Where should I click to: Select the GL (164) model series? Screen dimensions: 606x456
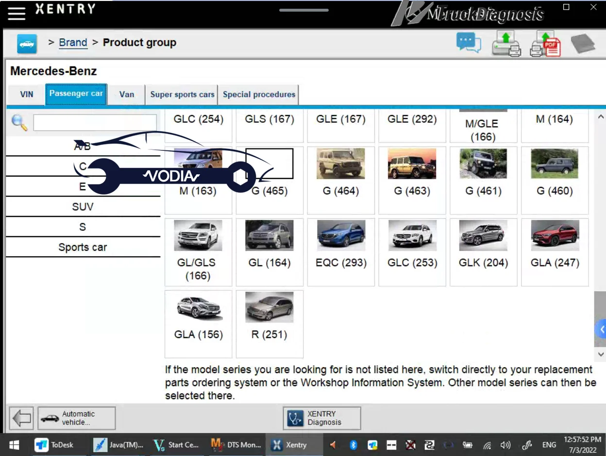click(x=269, y=252)
